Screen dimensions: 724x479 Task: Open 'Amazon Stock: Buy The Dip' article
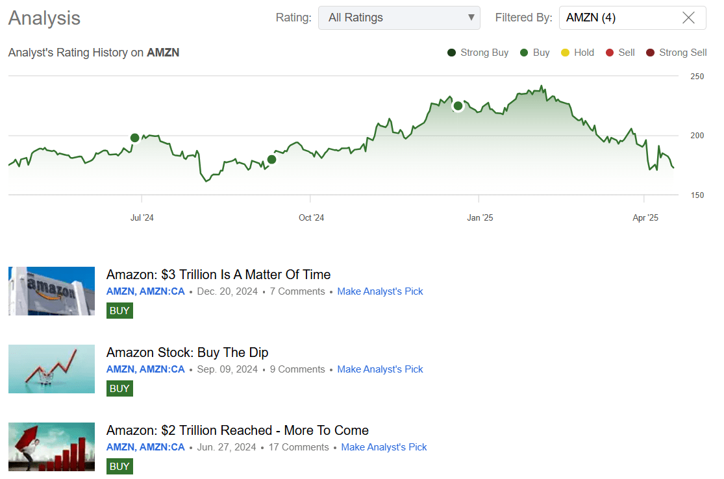pos(187,352)
